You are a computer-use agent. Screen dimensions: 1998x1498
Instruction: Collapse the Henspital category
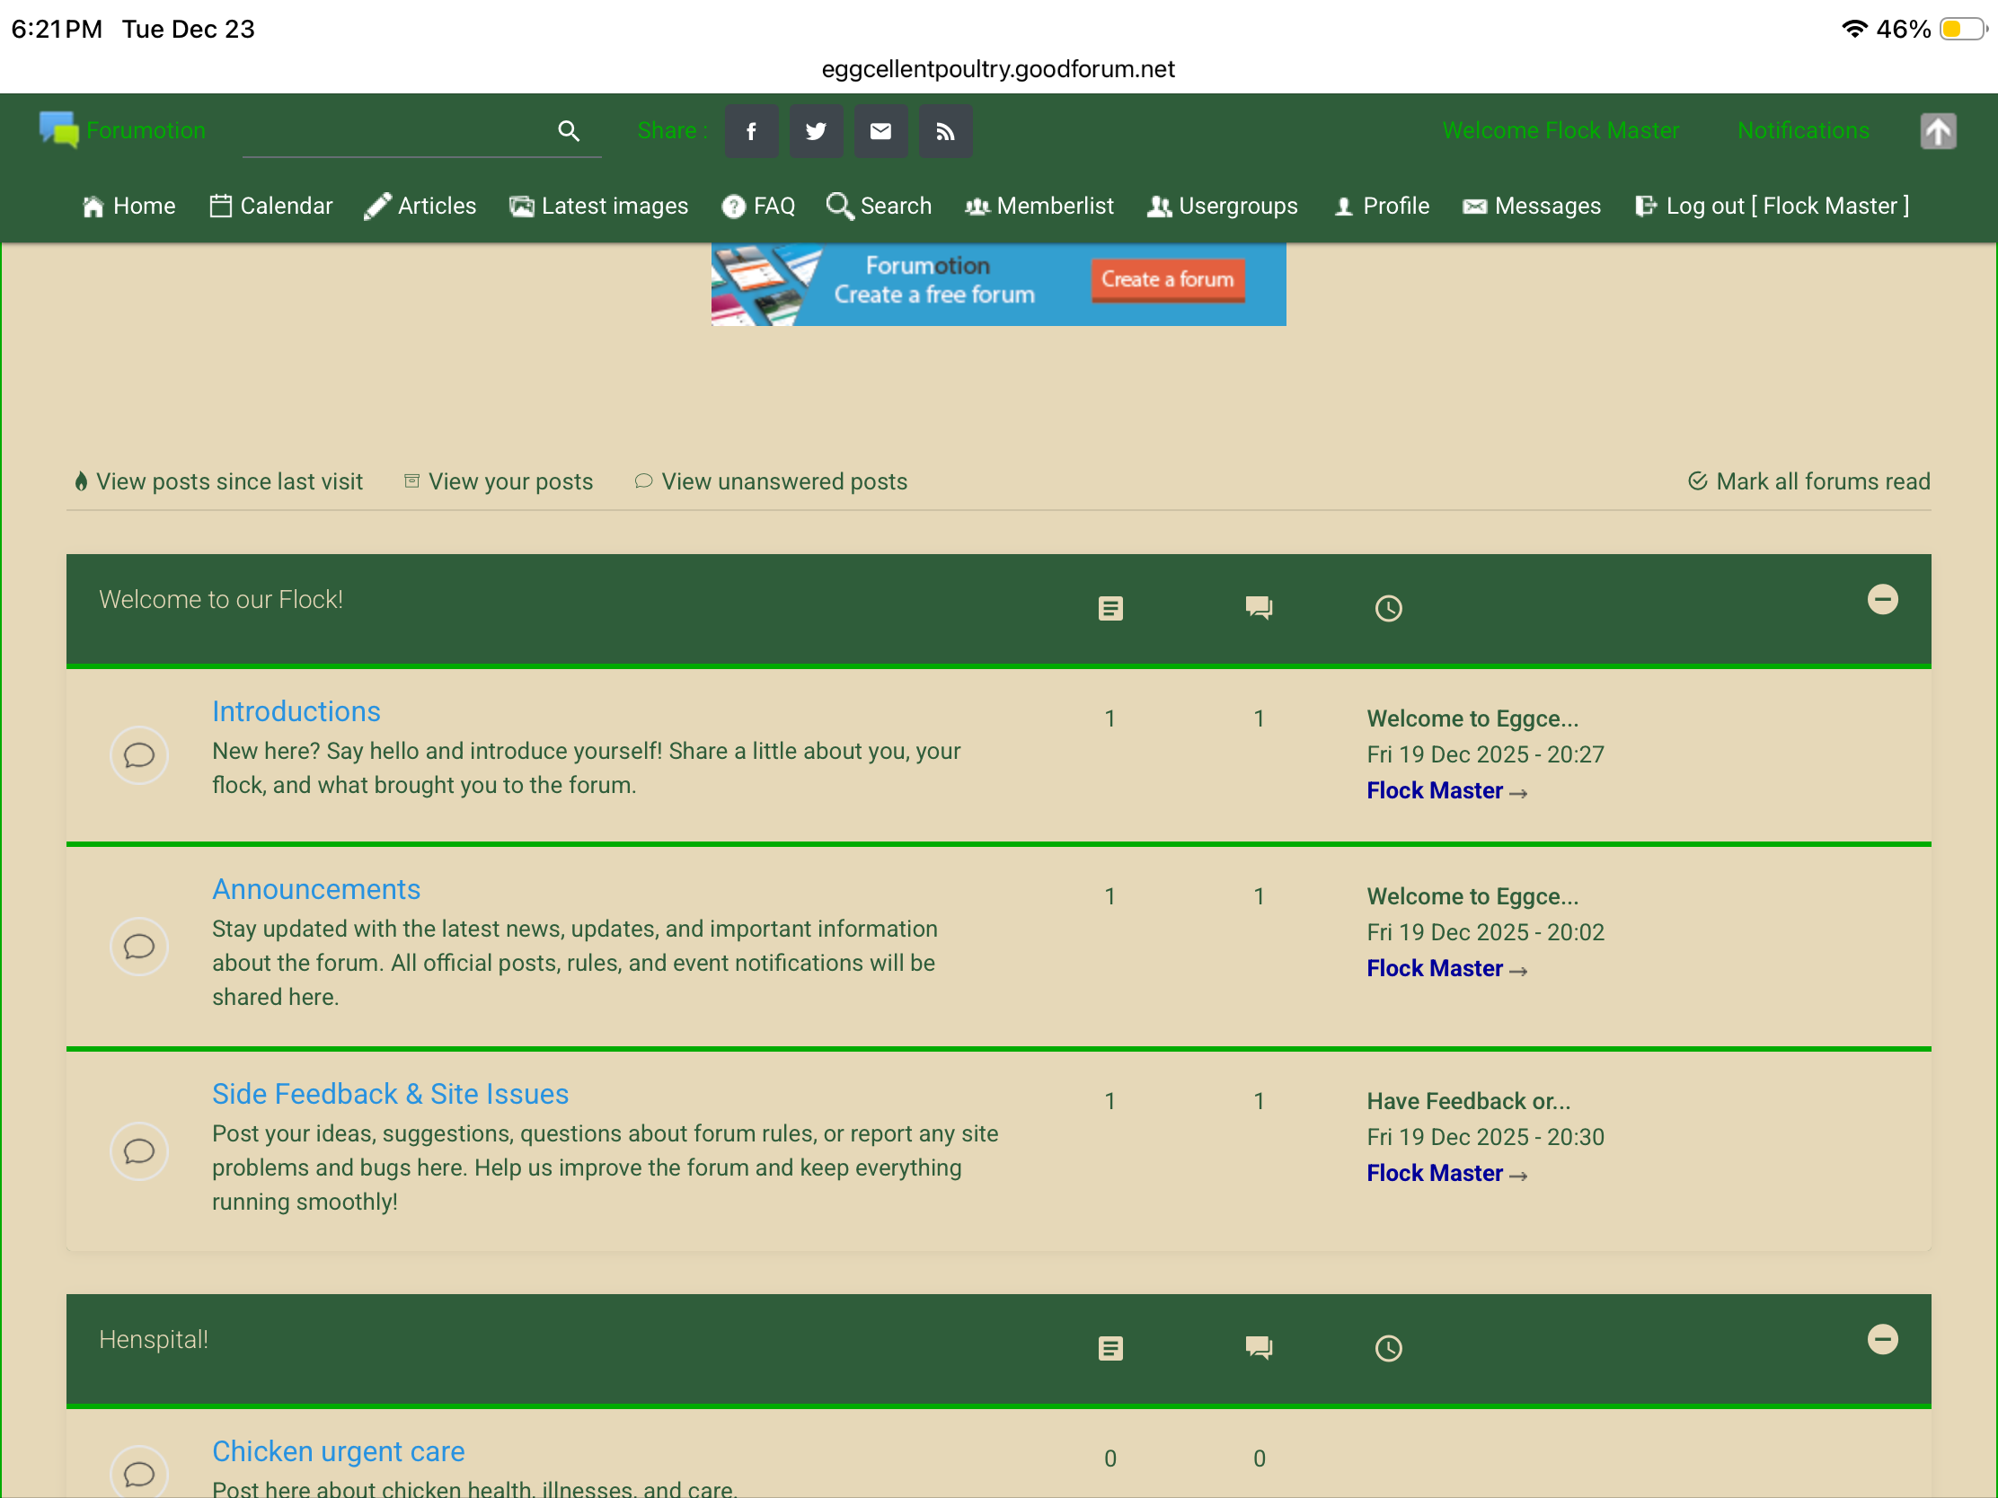pyautogui.click(x=1881, y=1339)
